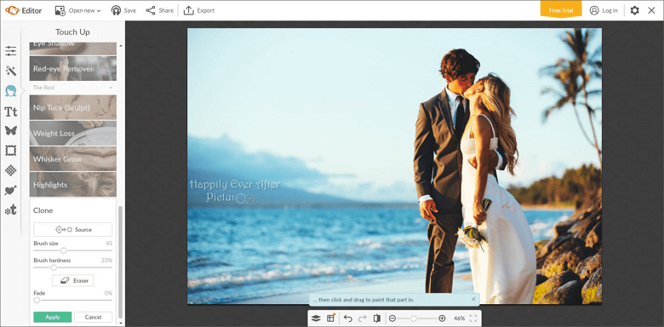Image resolution: width=664 pixels, height=327 pixels.
Task: Select Nip Tuck (Sculpt) tool
Action: 73,107
